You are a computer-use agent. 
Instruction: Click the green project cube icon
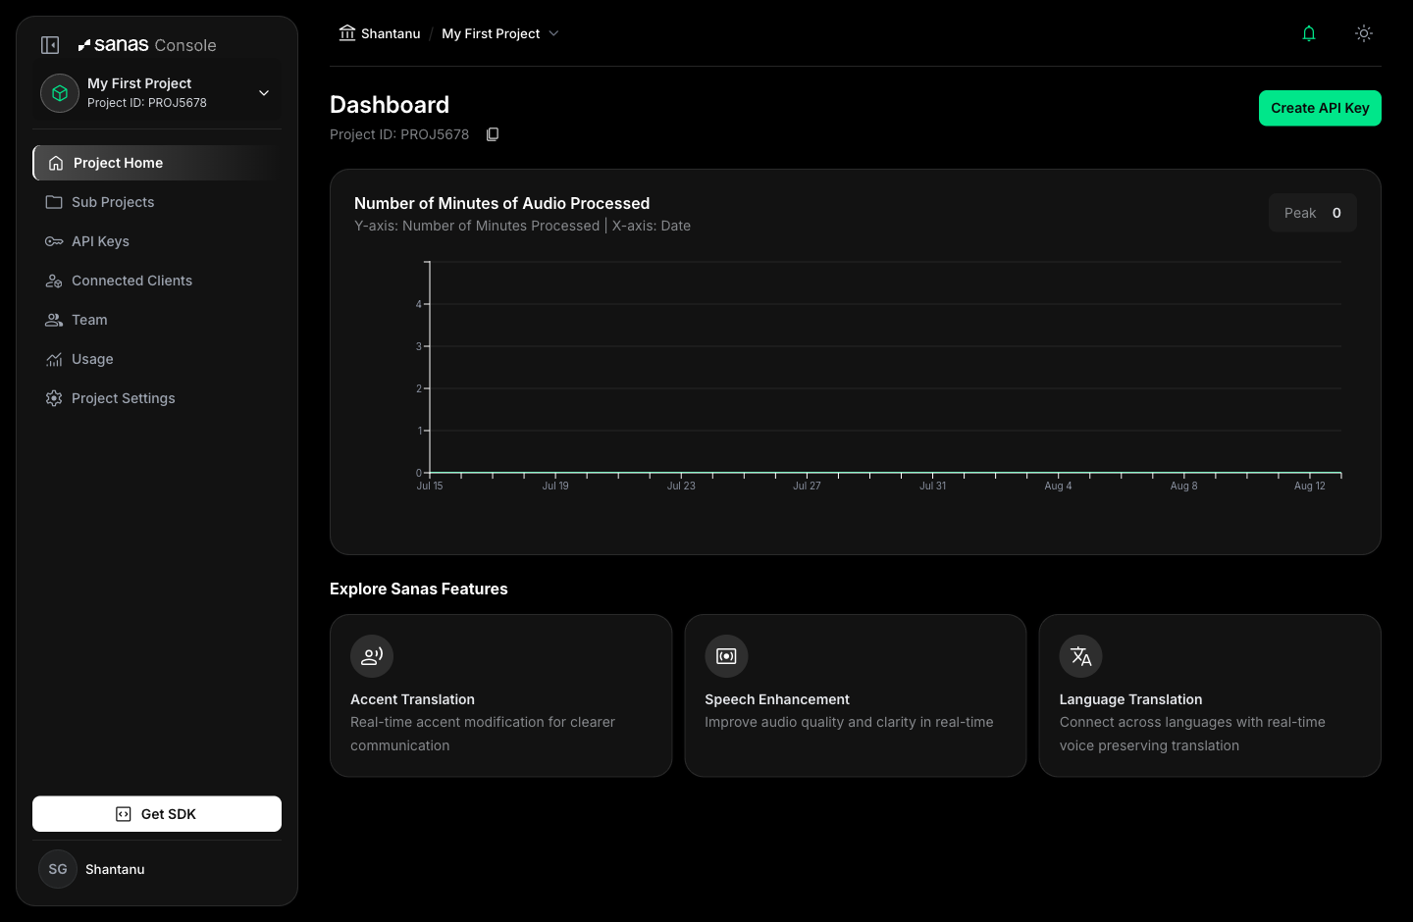point(60,93)
